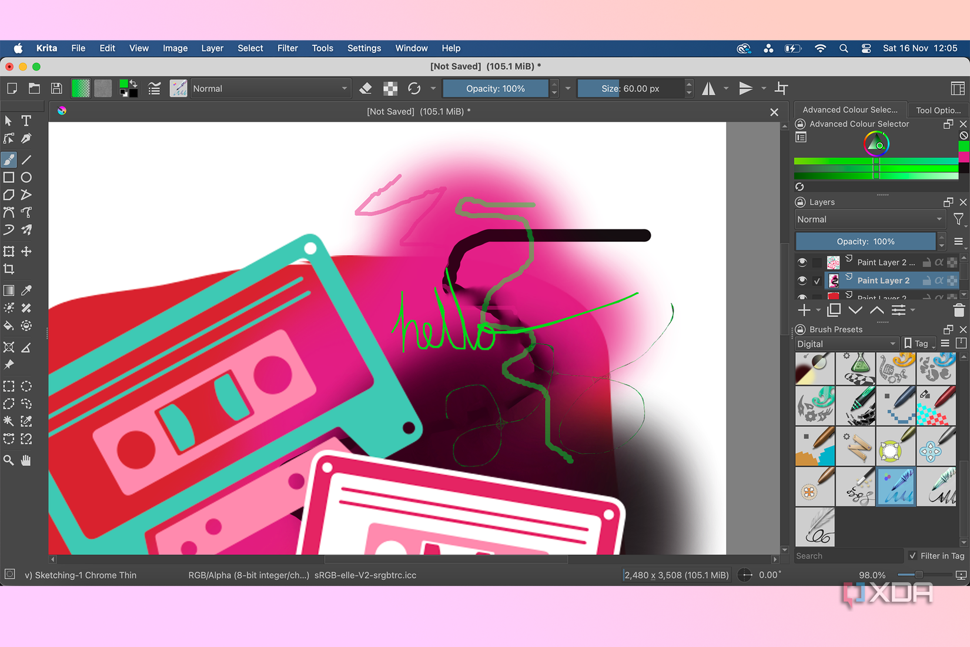The width and height of the screenshot is (970, 647).
Task: Choose the Crop tool
Action: [9, 269]
